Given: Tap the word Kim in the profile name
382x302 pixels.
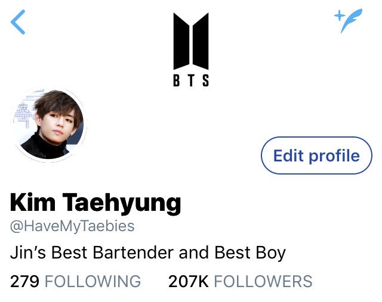Looking at the screenshot, I should click(33, 202).
